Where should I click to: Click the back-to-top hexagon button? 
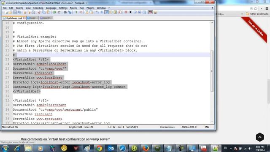tap(260, 137)
